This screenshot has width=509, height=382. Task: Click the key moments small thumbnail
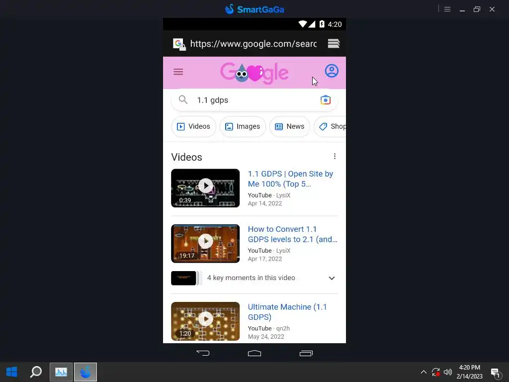tap(184, 278)
